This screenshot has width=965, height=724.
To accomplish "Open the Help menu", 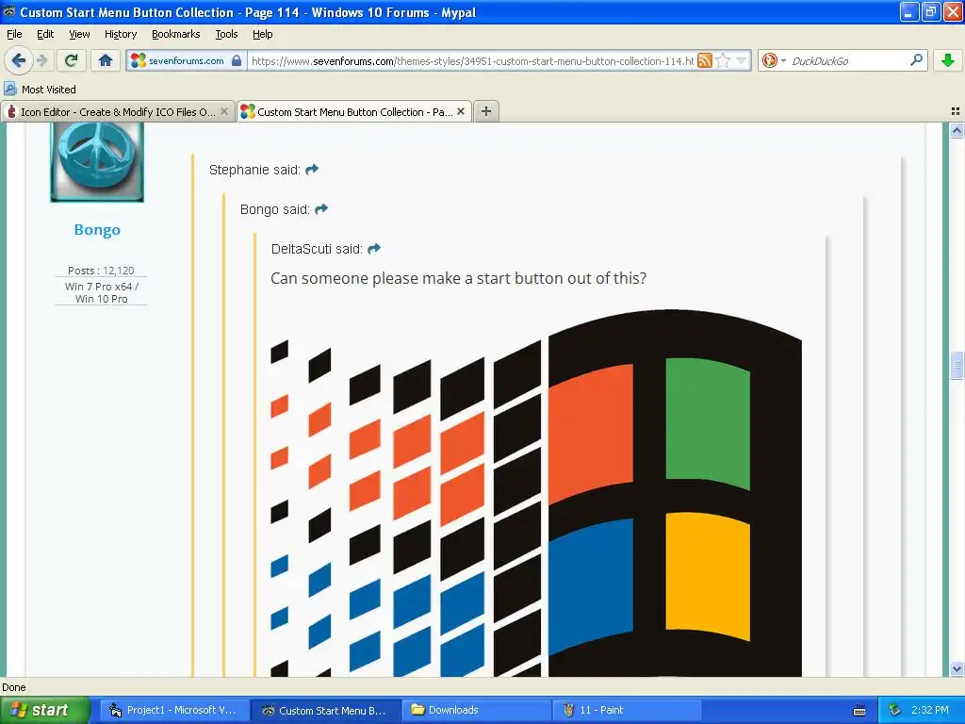I will pyautogui.click(x=262, y=34).
